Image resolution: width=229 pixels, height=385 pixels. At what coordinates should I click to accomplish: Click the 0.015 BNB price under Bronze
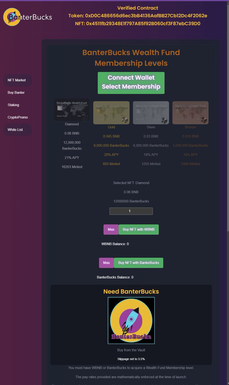point(191,136)
